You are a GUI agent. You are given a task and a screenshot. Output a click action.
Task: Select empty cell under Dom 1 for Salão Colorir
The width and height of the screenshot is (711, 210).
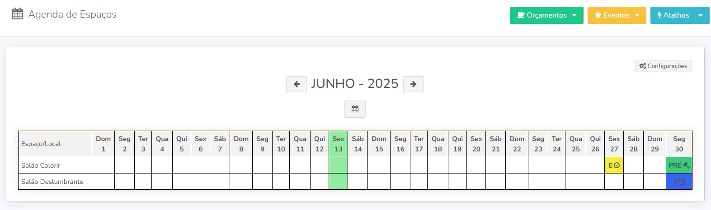(103, 165)
